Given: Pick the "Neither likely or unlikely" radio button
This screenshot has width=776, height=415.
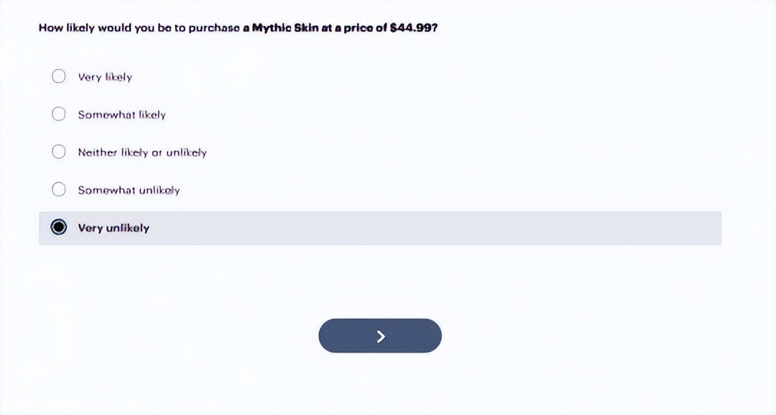Looking at the screenshot, I should point(59,151).
